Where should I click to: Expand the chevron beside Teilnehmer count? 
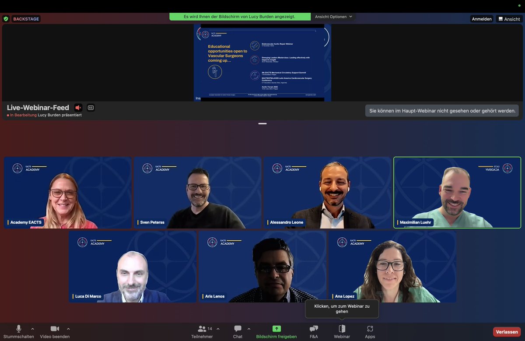(218, 329)
